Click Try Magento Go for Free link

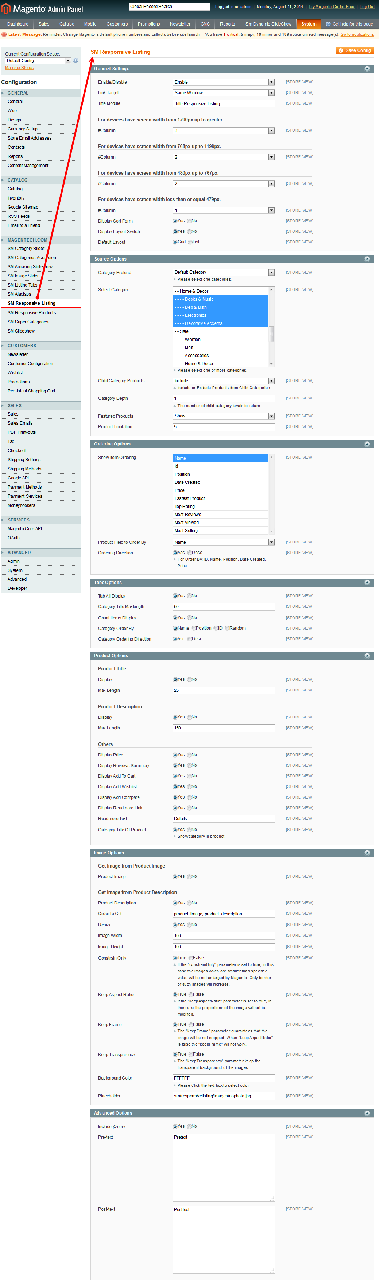(x=331, y=7)
